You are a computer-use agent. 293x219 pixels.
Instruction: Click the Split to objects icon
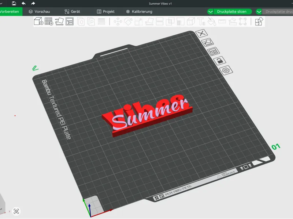[81, 22]
